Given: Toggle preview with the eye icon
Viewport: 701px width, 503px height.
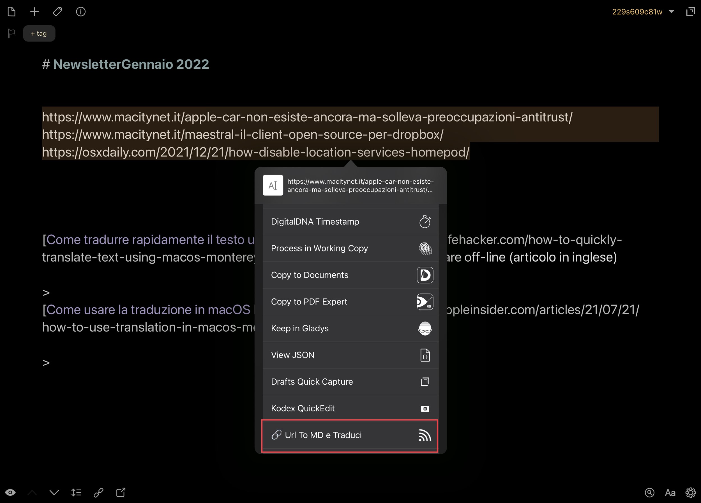Looking at the screenshot, I should (x=10, y=493).
